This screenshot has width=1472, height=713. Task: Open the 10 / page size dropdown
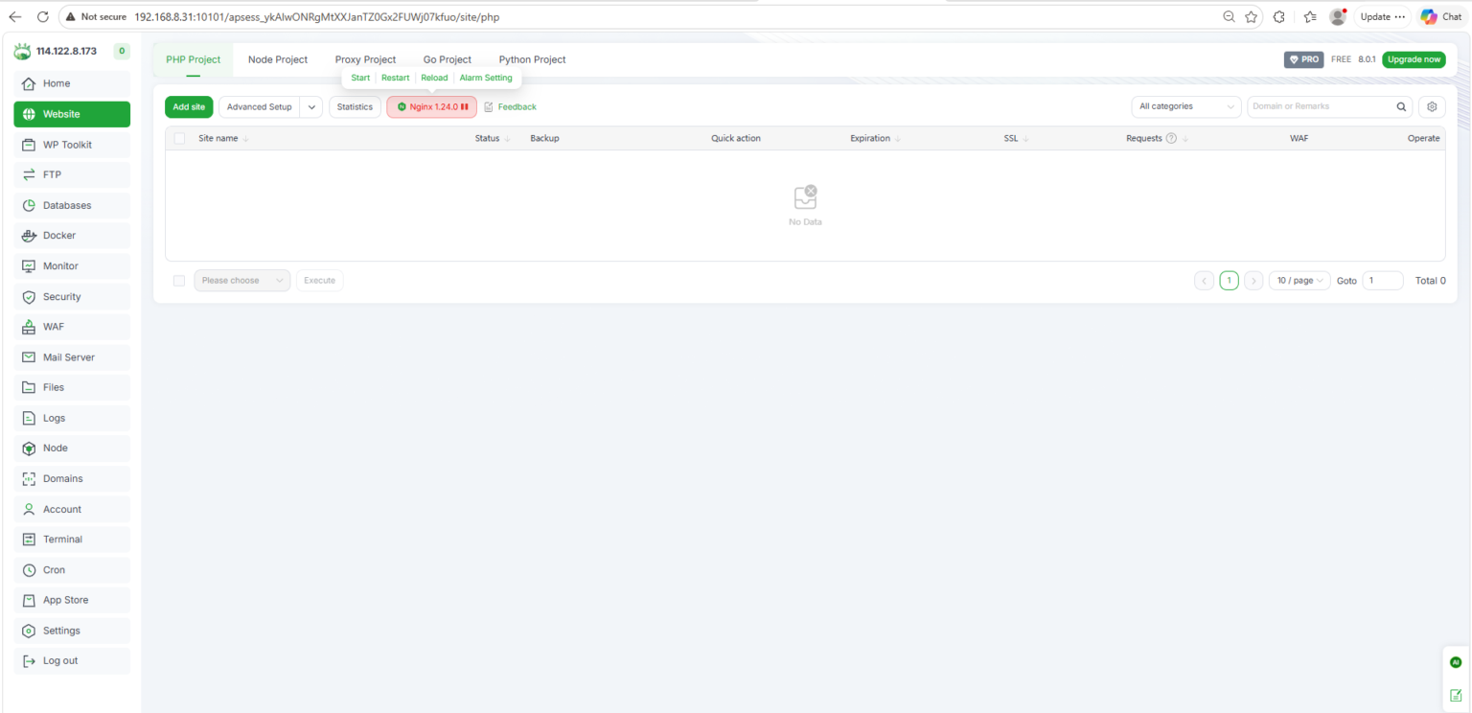click(x=1299, y=281)
